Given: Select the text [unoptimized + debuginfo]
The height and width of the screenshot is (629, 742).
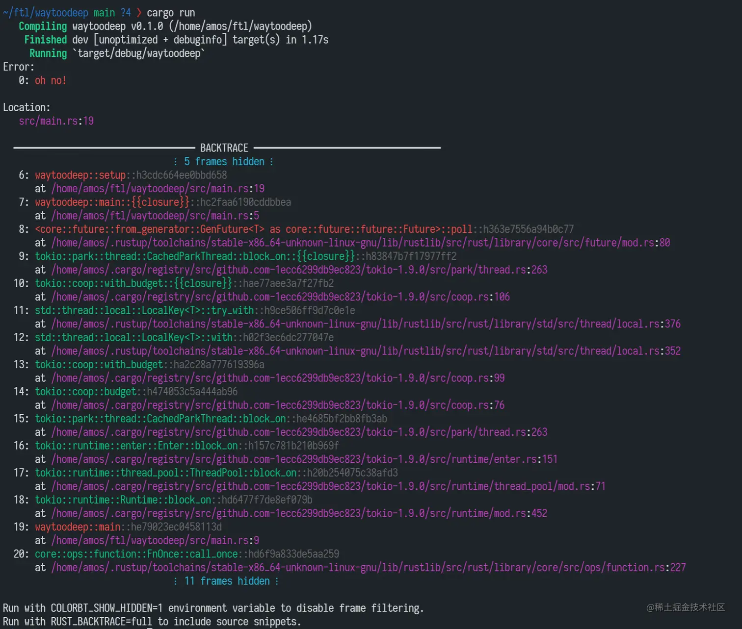Looking at the screenshot, I should 160,40.
